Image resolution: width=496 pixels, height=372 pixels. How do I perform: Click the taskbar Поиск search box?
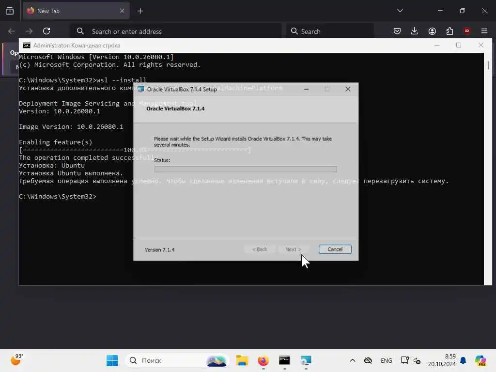(177, 360)
